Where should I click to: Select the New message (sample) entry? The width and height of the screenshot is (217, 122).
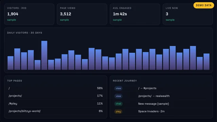pyautogui.click(x=154, y=104)
